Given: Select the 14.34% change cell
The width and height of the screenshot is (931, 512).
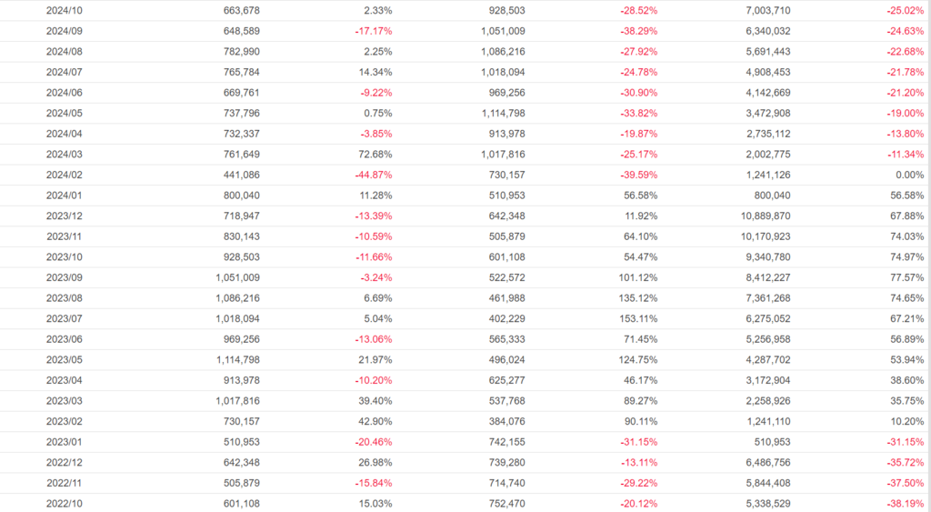Looking at the screenshot, I should 375,72.
